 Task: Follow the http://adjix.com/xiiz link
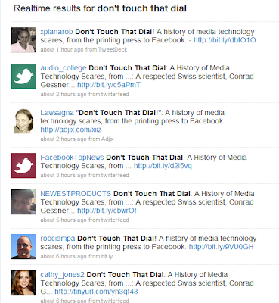click(x=71, y=130)
